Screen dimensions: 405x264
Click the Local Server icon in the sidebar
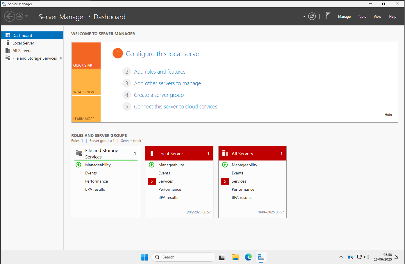click(x=8, y=43)
